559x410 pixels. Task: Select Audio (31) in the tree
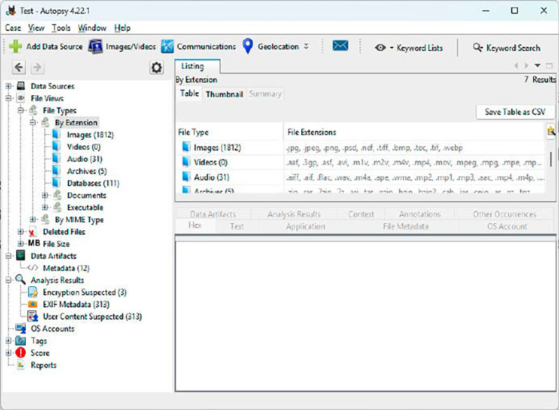[85, 159]
